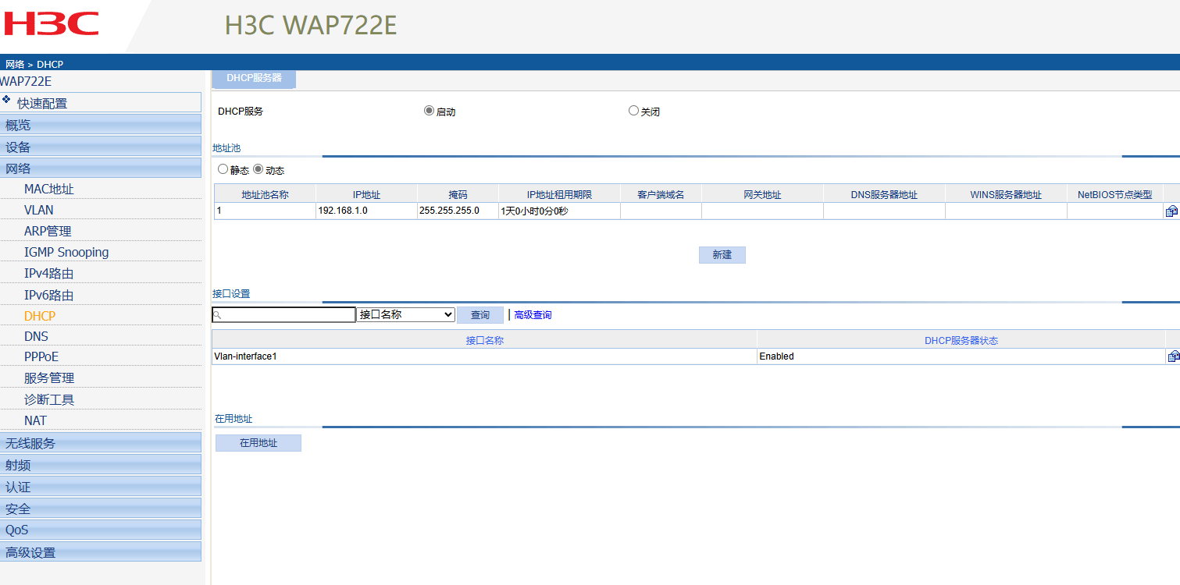Select the 255.255.255.0 mask cell

(x=458, y=211)
